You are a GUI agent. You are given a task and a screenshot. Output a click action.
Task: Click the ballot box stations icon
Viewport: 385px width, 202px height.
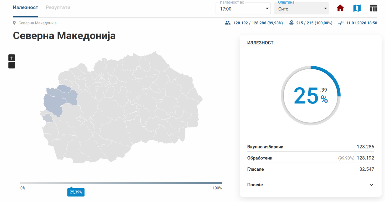point(291,23)
